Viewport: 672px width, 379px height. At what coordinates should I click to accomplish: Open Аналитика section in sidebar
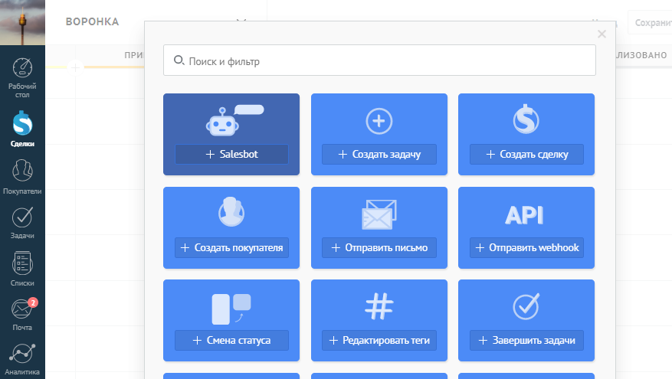pyautogui.click(x=22, y=358)
